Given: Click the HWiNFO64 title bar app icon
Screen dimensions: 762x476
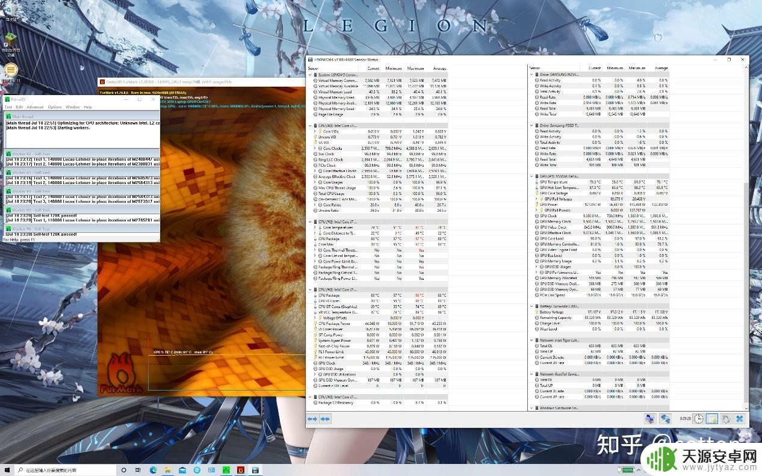Looking at the screenshot, I should tap(311, 60).
